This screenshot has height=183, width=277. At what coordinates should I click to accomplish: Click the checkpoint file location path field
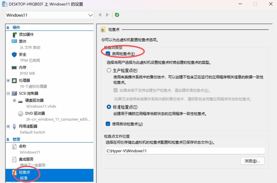coord(185,151)
